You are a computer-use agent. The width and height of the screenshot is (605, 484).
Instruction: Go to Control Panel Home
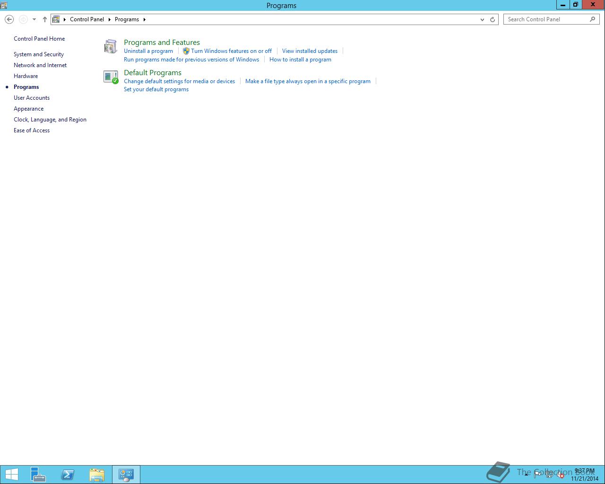[39, 39]
